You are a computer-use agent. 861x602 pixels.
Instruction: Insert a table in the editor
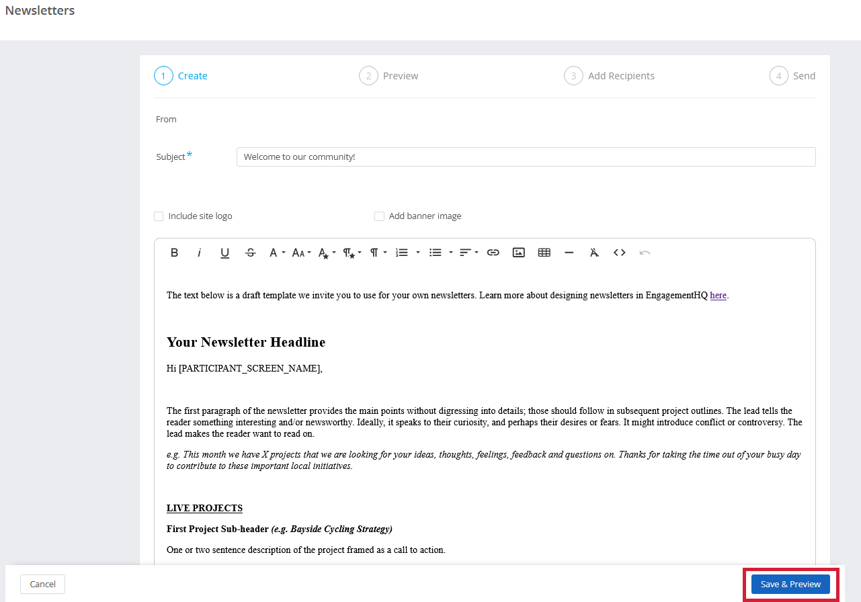[544, 253]
